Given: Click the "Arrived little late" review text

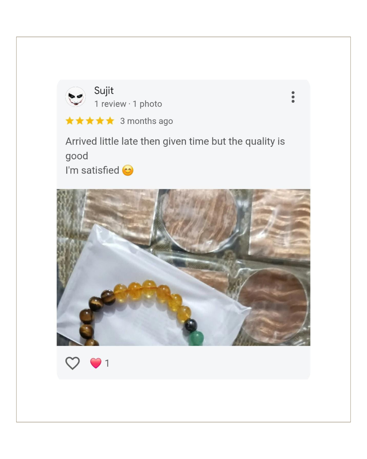Looking at the screenshot, I should 175,141.
